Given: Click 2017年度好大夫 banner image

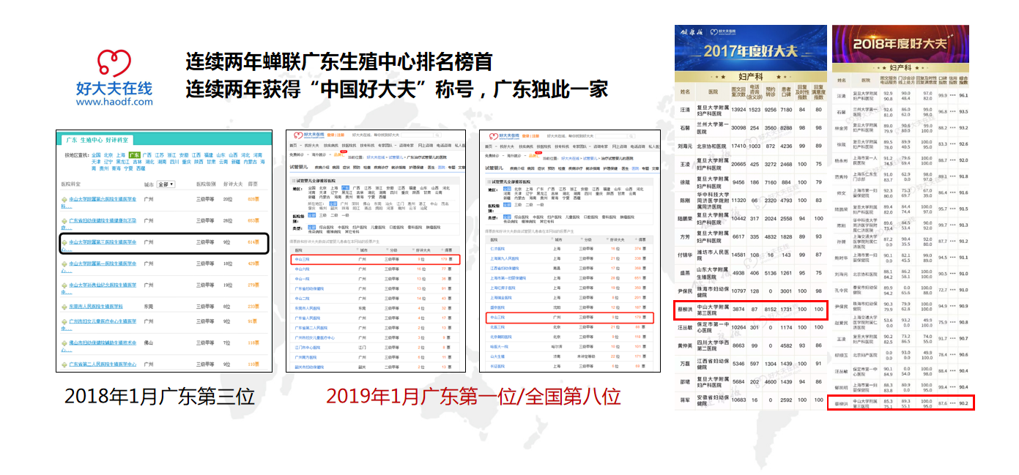Looking at the screenshot, I should pos(750,46).
